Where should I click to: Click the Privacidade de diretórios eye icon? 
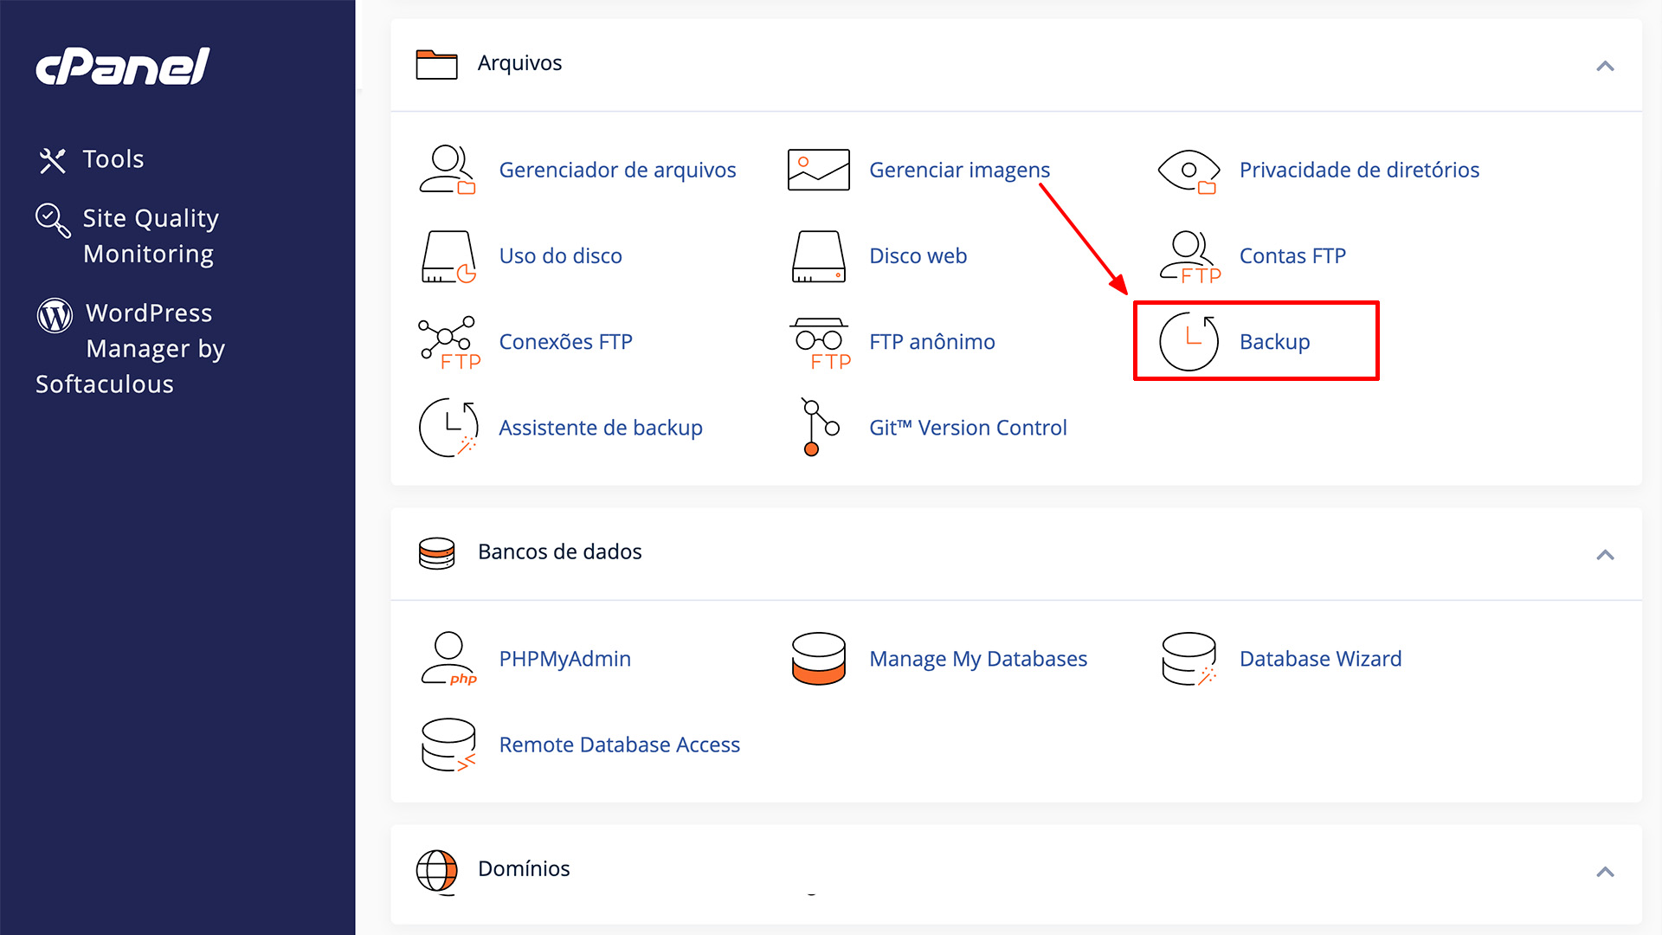1189,171
